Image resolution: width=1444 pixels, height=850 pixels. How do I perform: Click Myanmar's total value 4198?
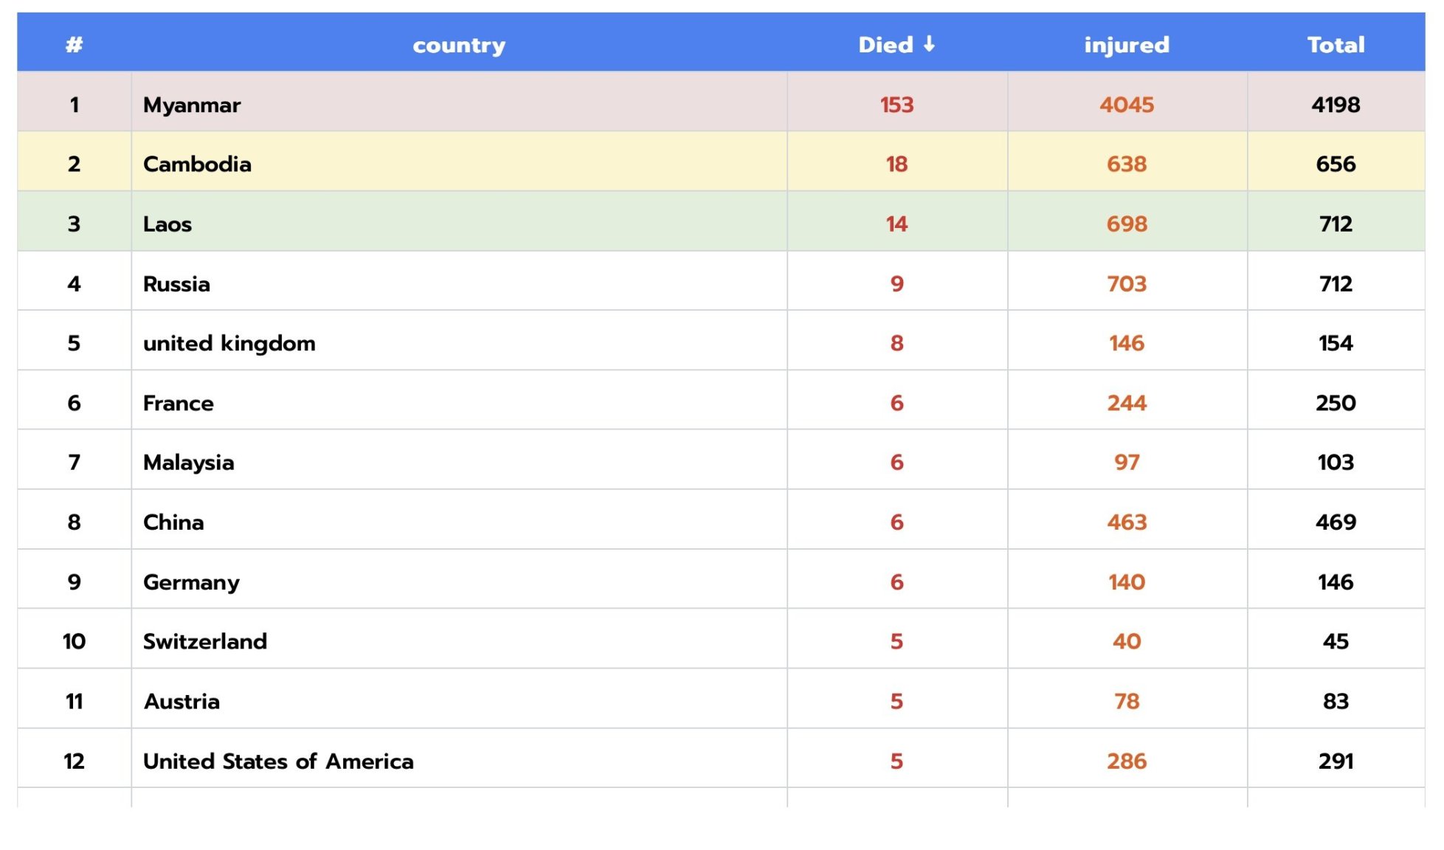pos(1336,105)
